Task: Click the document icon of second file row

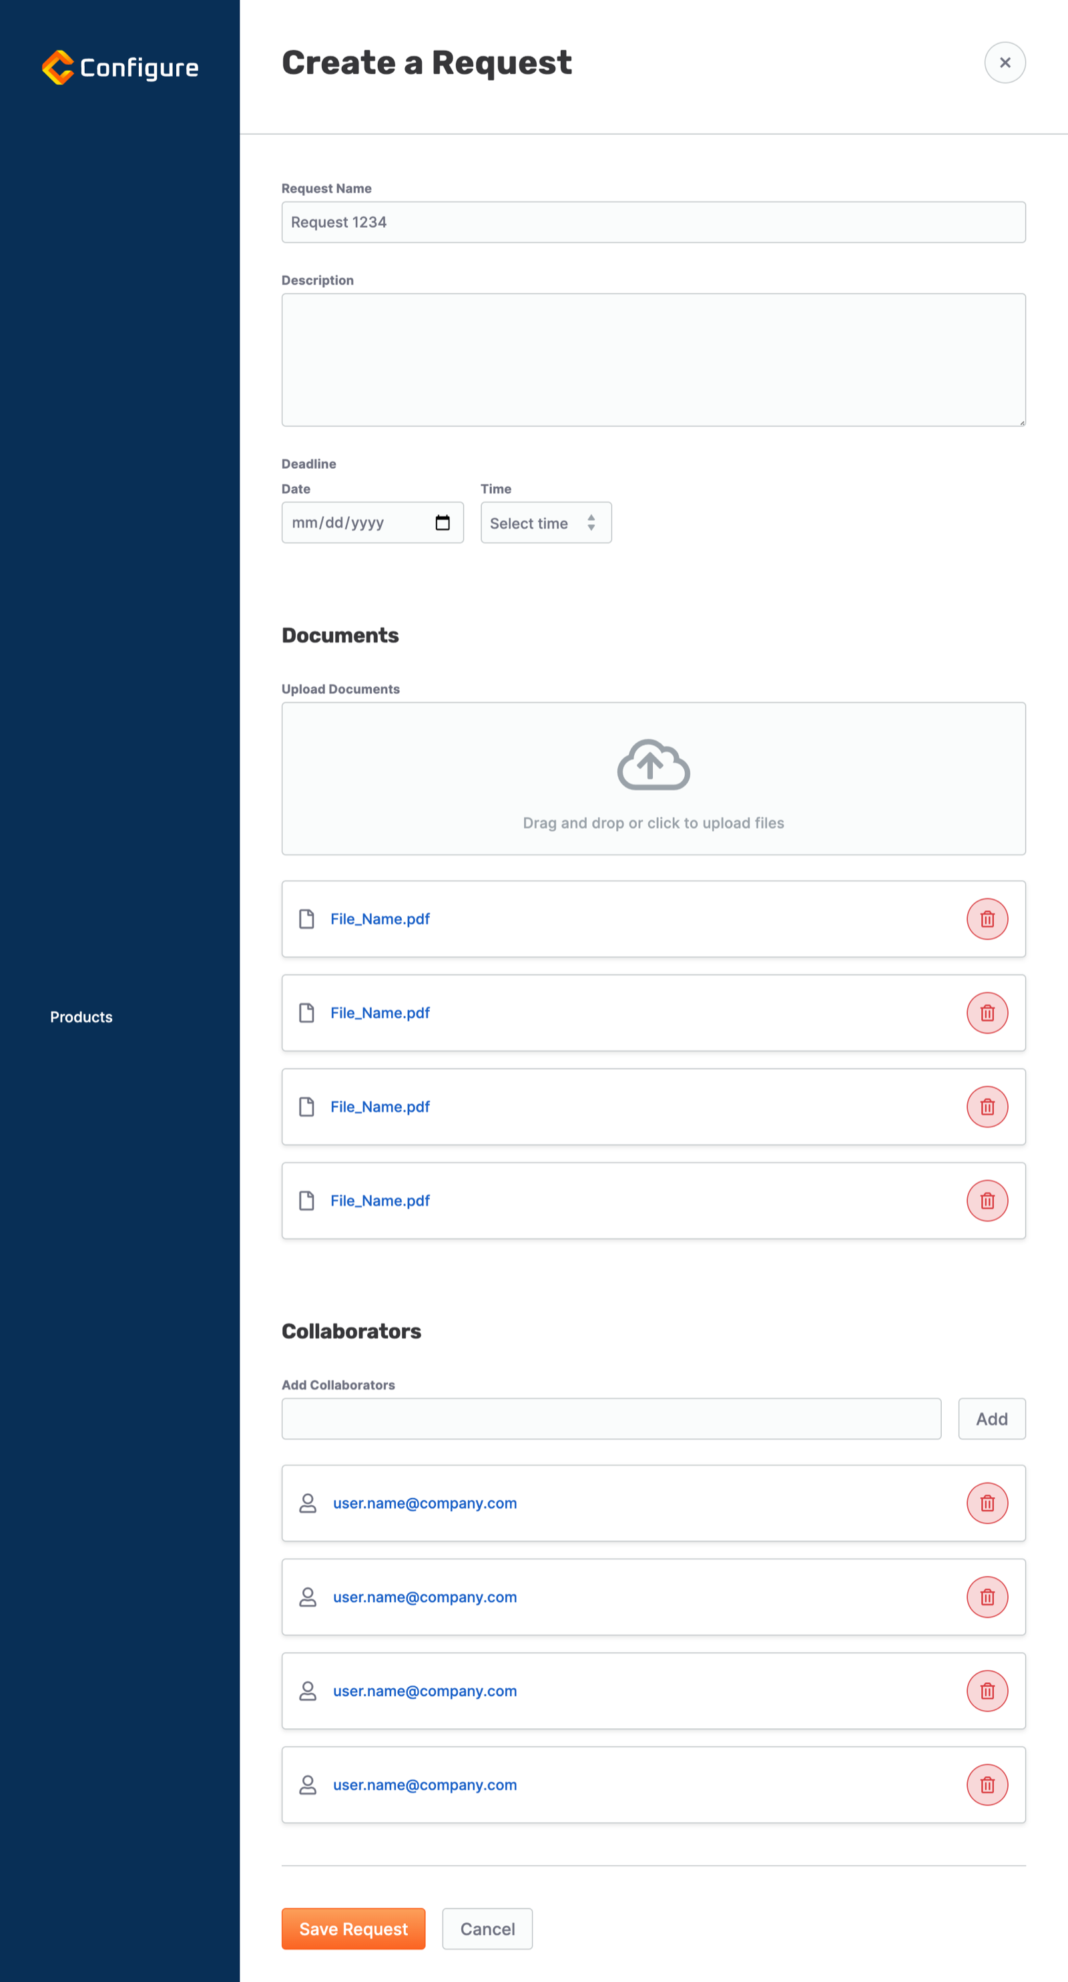Action: click(306, 1012)
